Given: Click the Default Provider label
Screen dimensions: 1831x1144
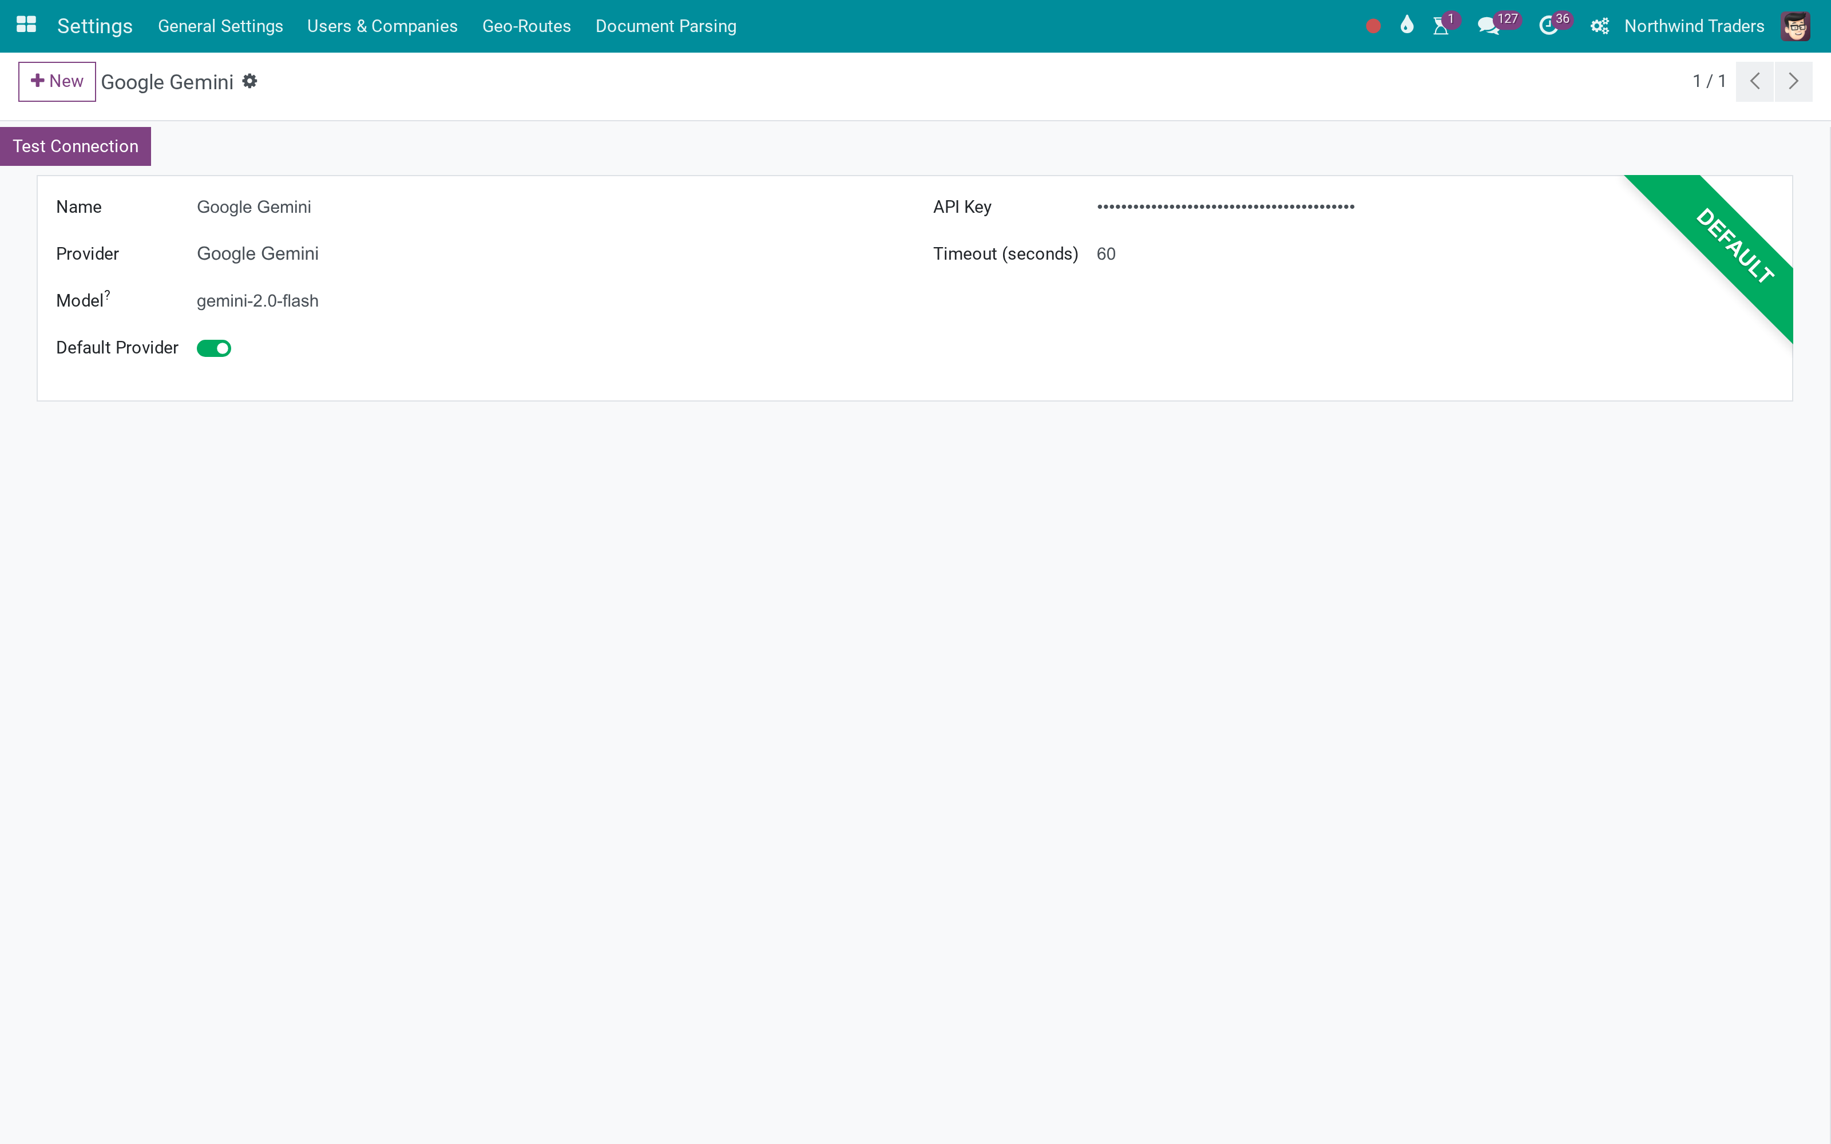Looking at the screenshot, I should pos(117,347).
